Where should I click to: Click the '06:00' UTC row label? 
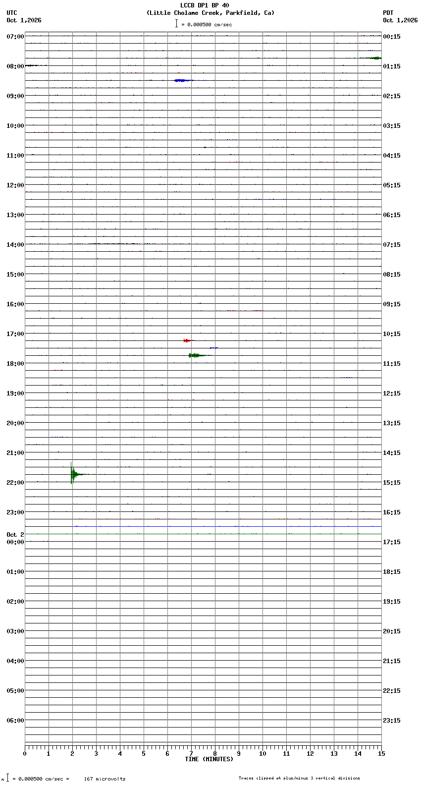(15, 721)
